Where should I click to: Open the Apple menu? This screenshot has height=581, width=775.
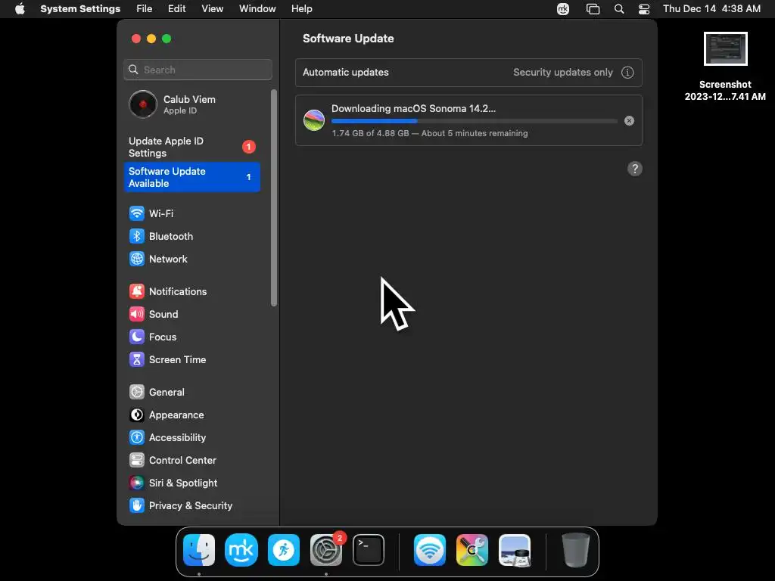tap(20, 9)
